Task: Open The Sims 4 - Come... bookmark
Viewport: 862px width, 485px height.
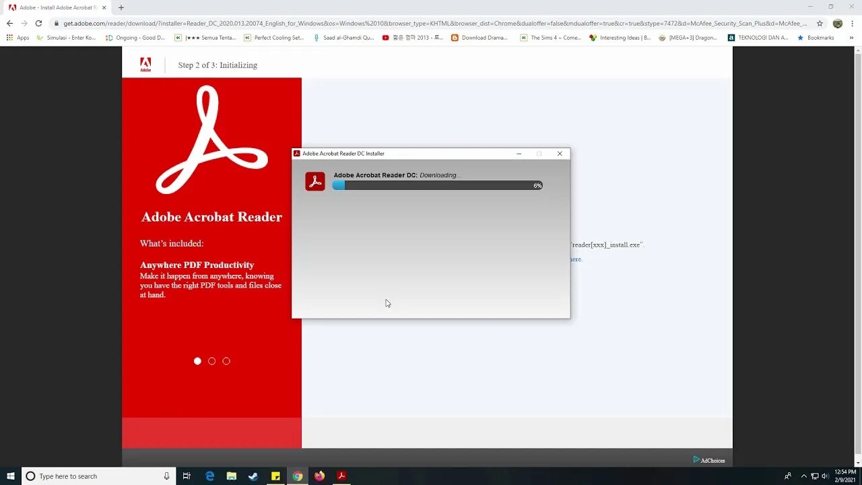Action: (x=551, y=38)
